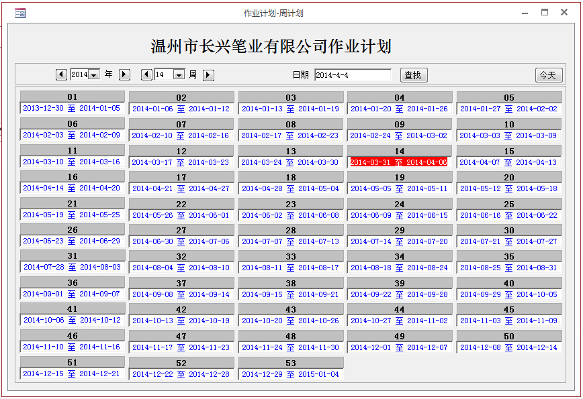Click date range 2014-06-16 至 2014-06-22

(508, 215)
